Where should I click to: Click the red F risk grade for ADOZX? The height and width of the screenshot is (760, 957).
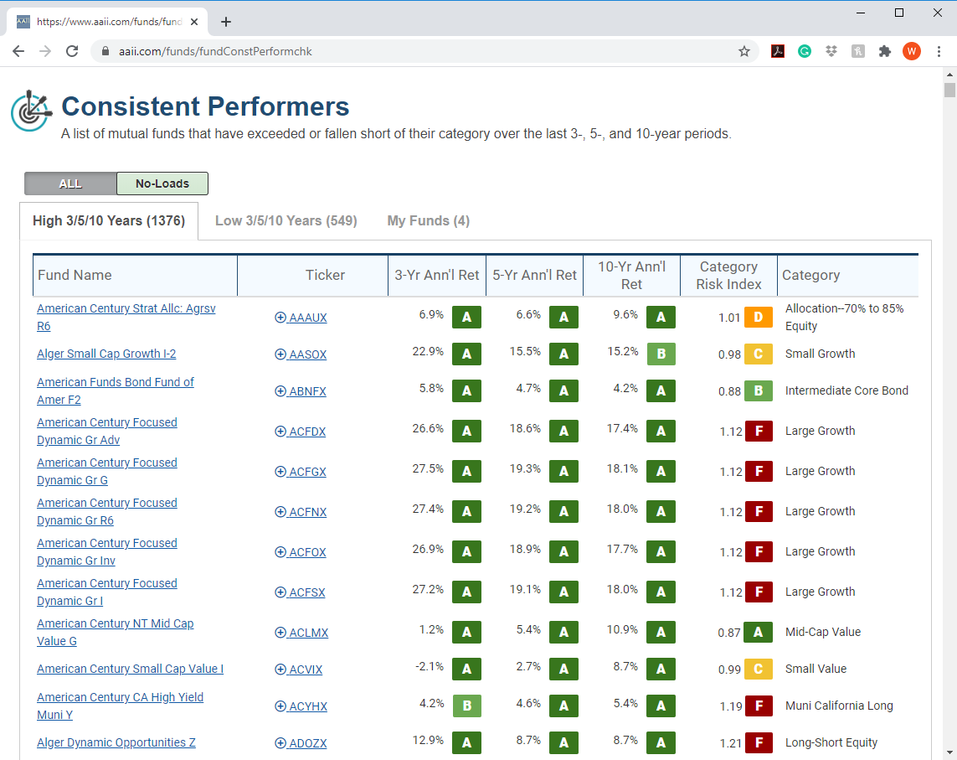tap(759, 743)
